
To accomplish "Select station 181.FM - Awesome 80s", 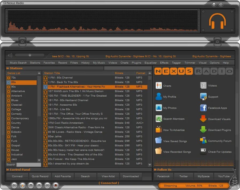I will (x=95, y=105).
